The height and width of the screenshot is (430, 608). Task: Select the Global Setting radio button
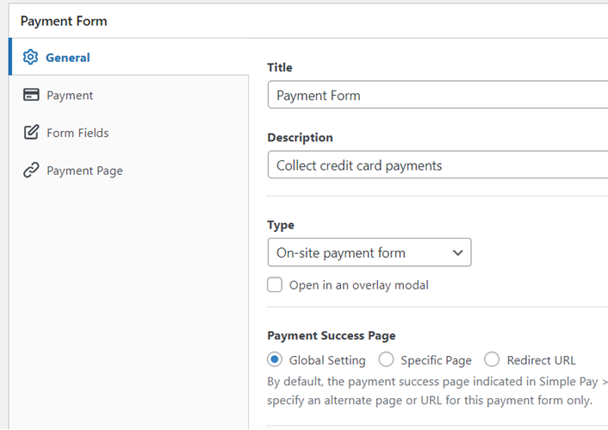coord(275,359)
